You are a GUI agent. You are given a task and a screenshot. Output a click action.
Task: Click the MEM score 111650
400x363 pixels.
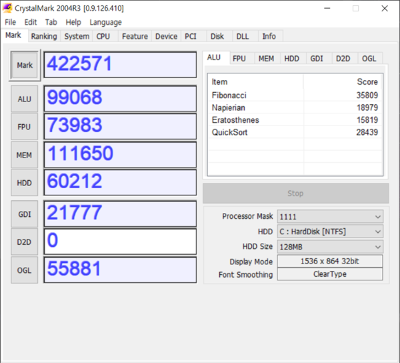(x=121, y=155)
